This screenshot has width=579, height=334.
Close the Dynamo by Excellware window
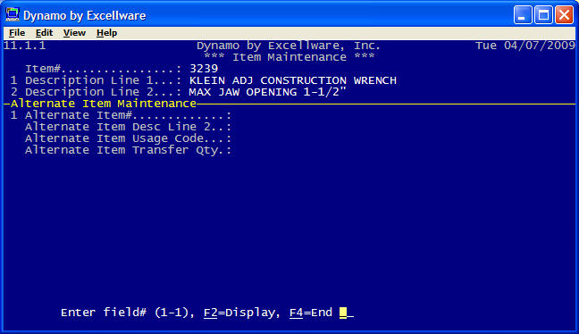[x=564, y=15]
